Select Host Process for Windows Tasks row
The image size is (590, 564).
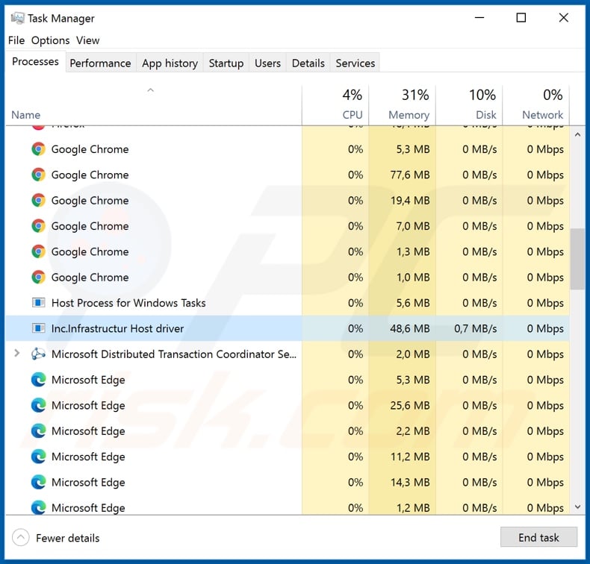(x=288, y=303)
